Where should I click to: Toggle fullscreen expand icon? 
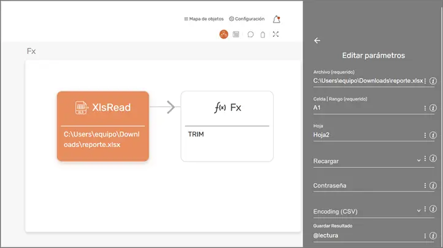coord(276,34)
